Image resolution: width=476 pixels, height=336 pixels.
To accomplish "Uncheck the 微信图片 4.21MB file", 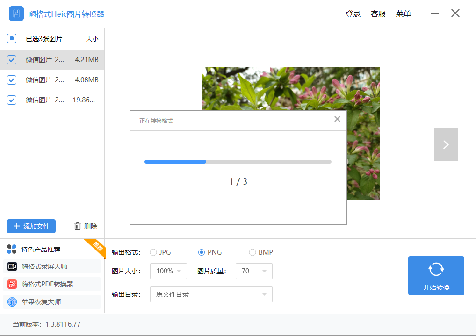I will (x=11, y=60).
